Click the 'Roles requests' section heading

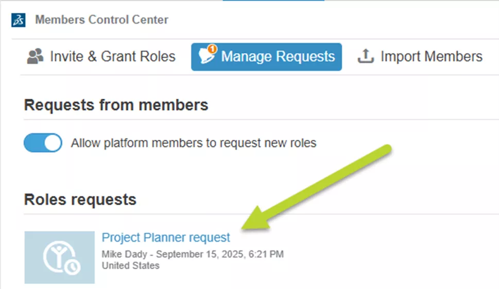80,199
